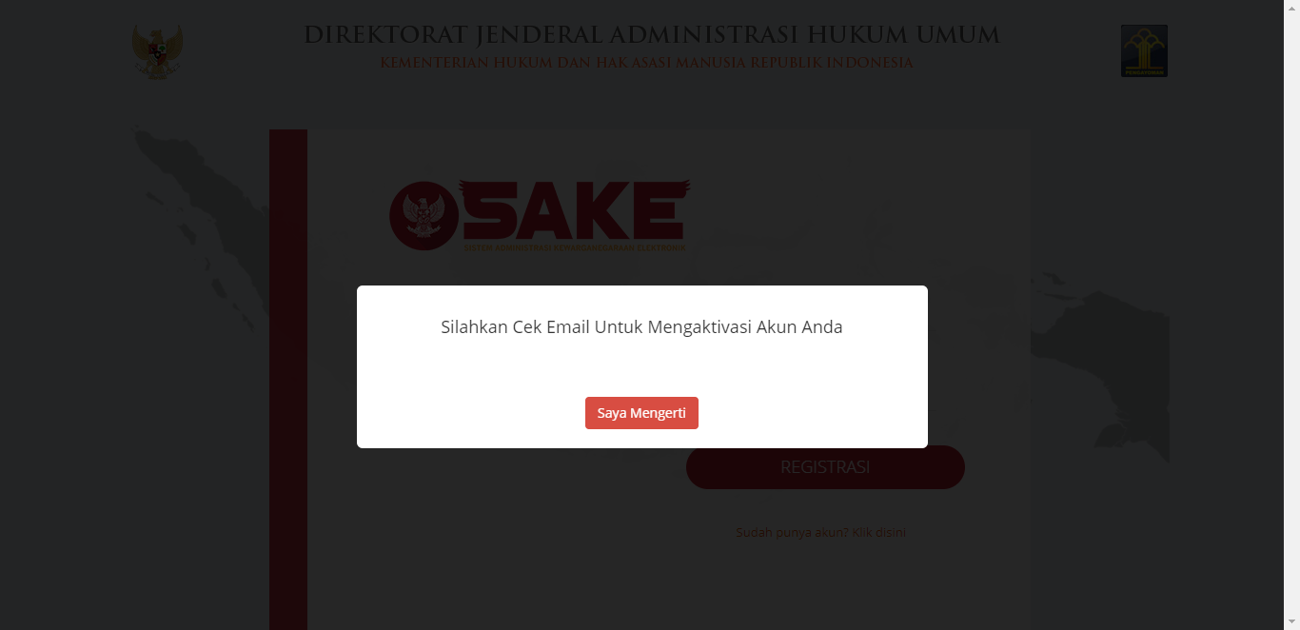Screen dimensions: 1300x630
Task: Select the Direktorat Jenderal Administrasi Hukum Umum heading
Action: coord(652,35)
